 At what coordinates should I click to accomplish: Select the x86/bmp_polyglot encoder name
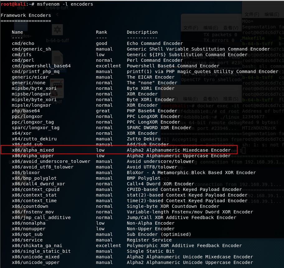coord(34,178)
